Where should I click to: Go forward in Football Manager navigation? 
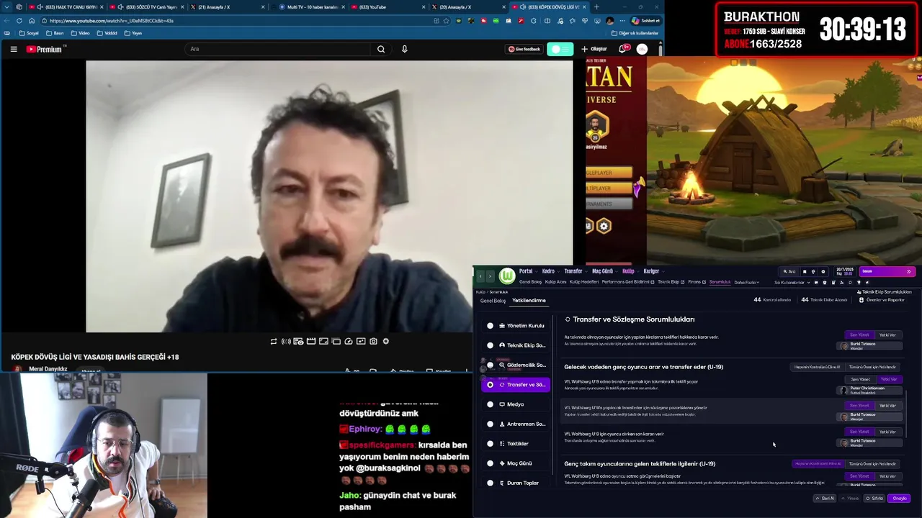click(x=490, y=276)
